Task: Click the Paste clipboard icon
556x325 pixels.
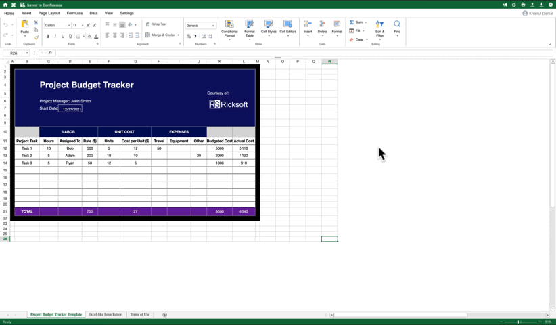Action: click(25, 25)
